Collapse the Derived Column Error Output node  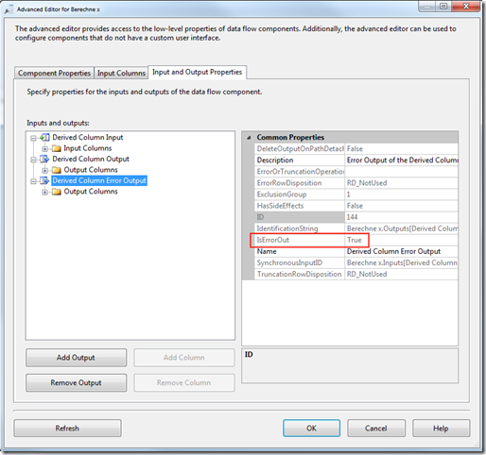click(x=33, y=181)
